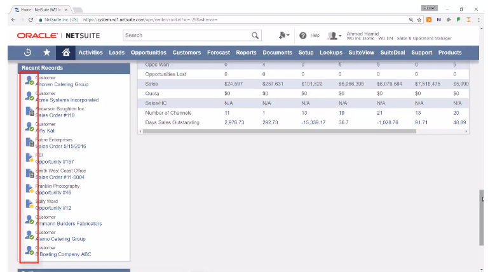The width and height of the screenshot is (488, 272).
Task: Click the Sales Order #110 document icon
Action: (30, 112)
